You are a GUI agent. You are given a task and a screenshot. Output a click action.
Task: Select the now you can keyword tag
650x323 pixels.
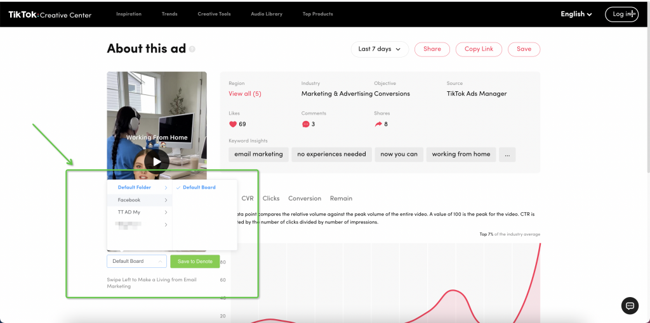[x=399, y=155]
